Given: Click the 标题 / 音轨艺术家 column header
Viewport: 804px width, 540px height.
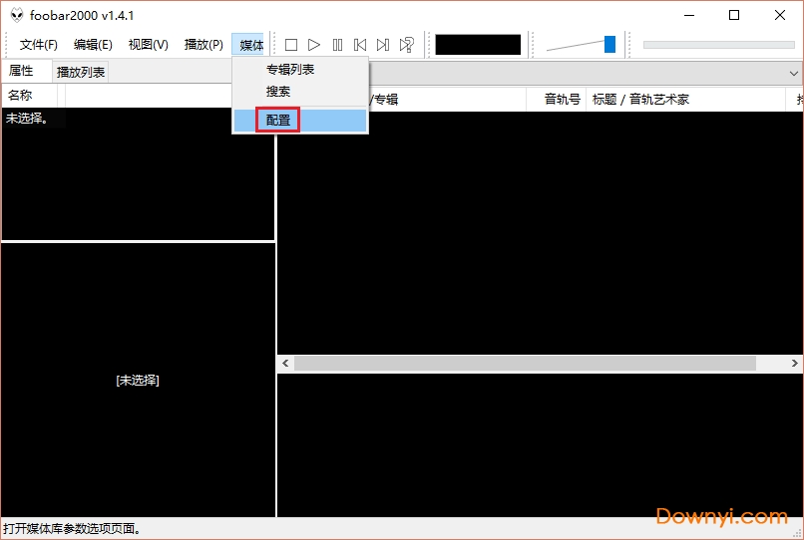Looking at the screenshot, I should pyautogui.click(x=685, y=100).
